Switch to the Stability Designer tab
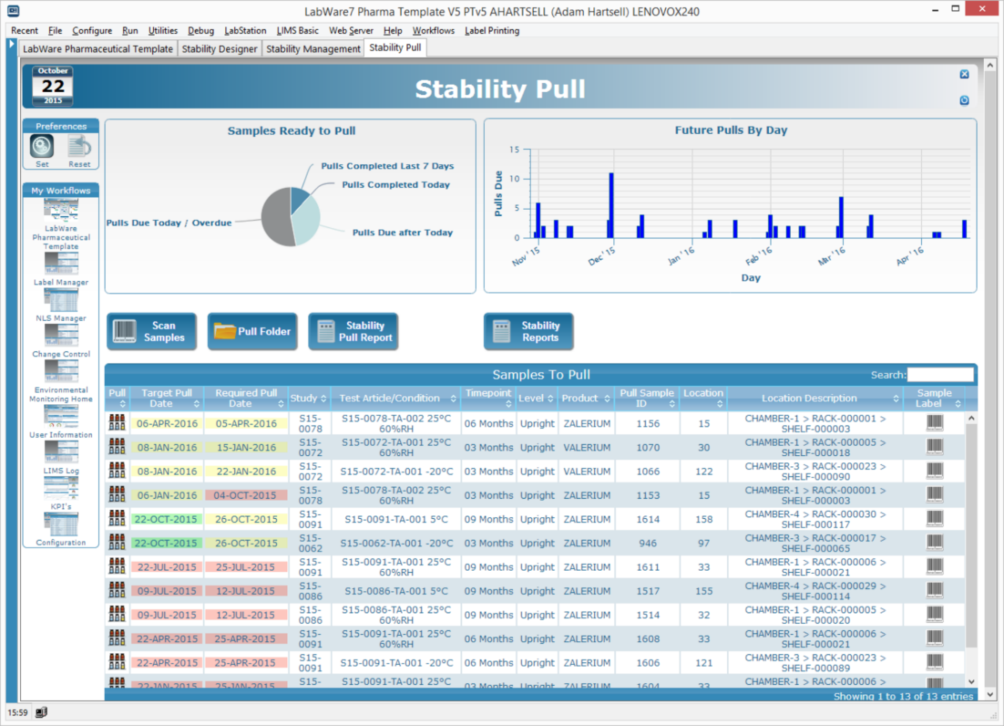Image resolution: width=1004 pixels, height=726 pixels. pos(219,49)
